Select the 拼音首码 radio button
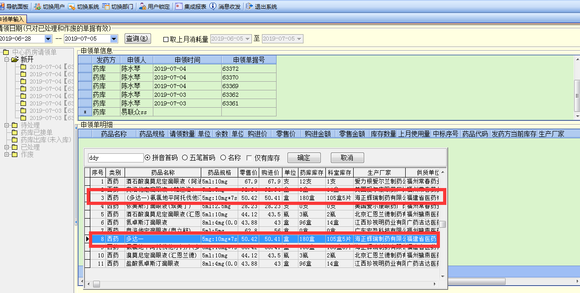The width and height of the screenshot is (580, 293). pos(147,157)
